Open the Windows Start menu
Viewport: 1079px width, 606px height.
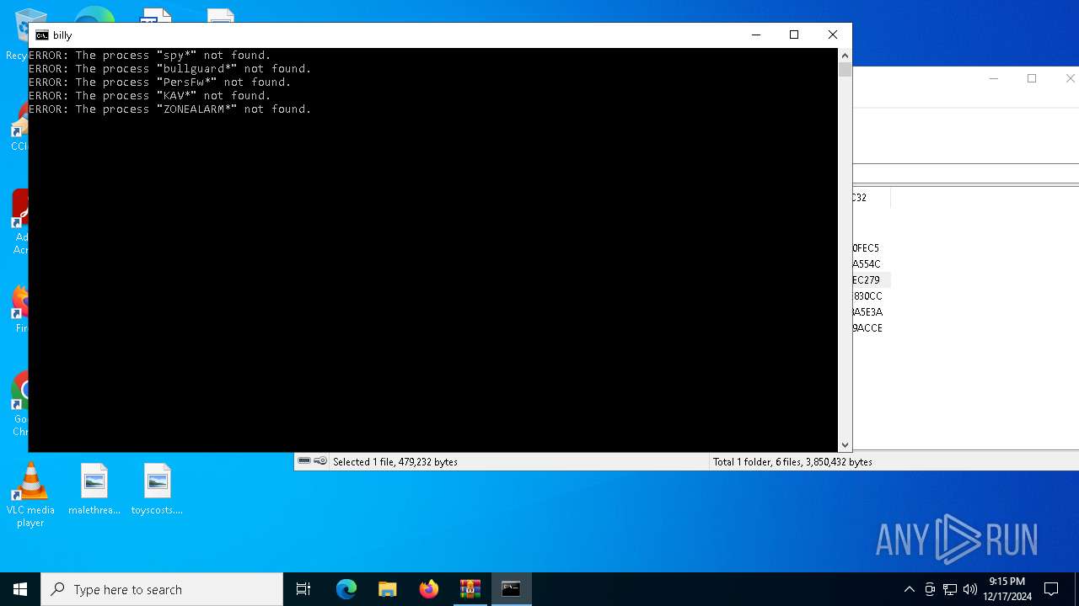coord(20,589)
